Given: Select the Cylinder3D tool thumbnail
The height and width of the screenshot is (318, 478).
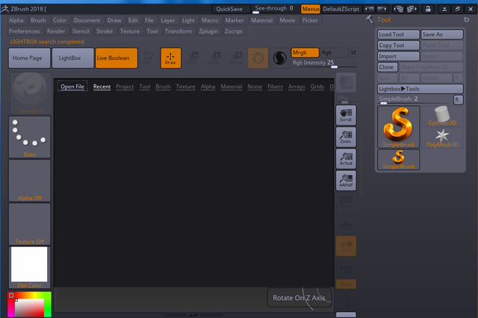Looking at the screenshot, I should (441, 116).
